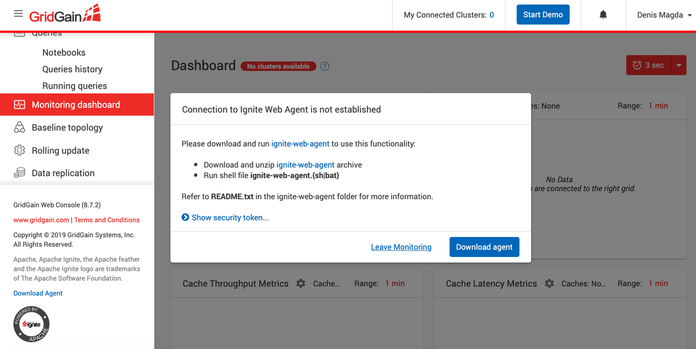Viewport: 696px width, 349px height.
Task: Click the Powered by Apache Ignite logo
Action: (31, 324)
